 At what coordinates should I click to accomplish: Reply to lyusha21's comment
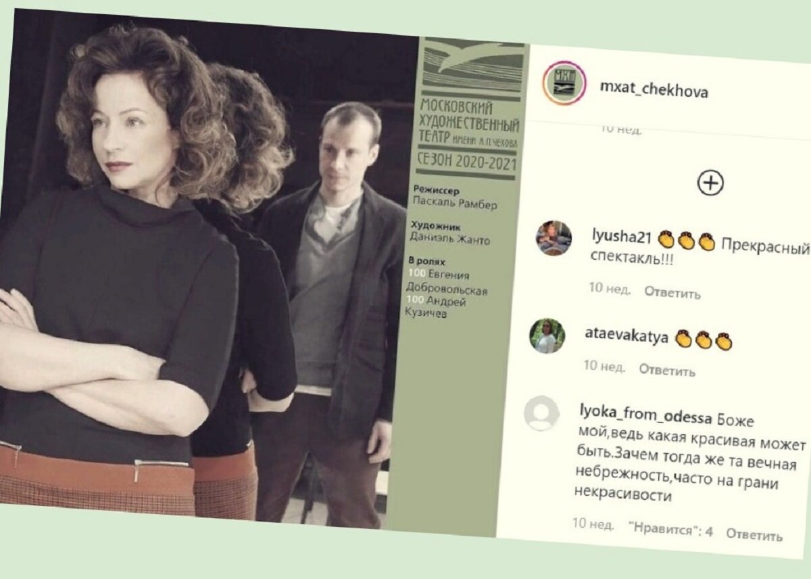pos(672,292)
